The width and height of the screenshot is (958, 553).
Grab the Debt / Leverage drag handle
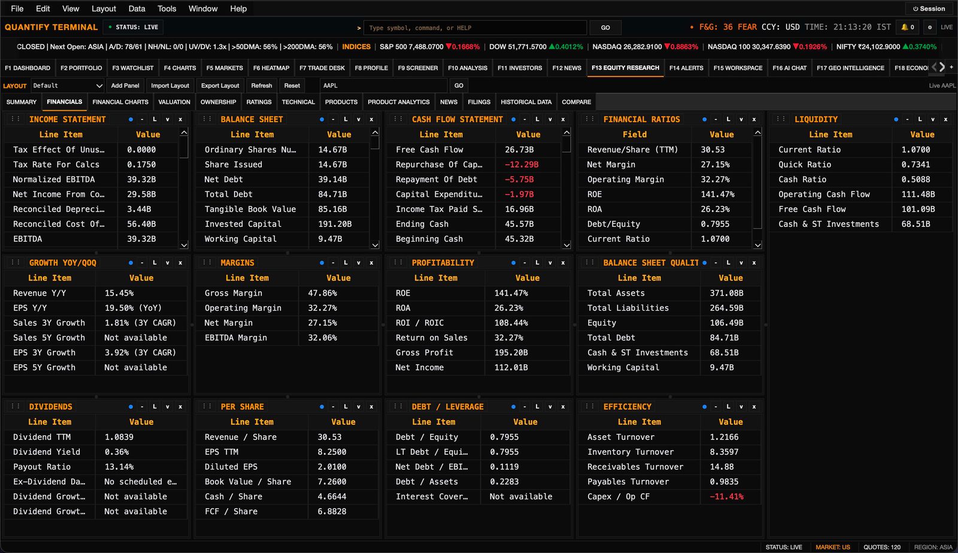pyautogui.click(x=398, y=406)
